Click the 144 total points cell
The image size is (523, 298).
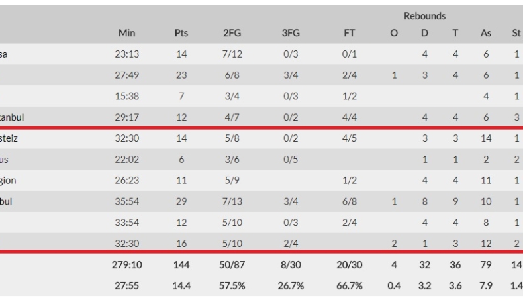pos(181,265)
